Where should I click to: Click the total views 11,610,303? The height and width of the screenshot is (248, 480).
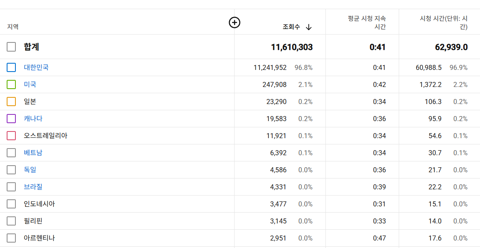click(292, 47)
